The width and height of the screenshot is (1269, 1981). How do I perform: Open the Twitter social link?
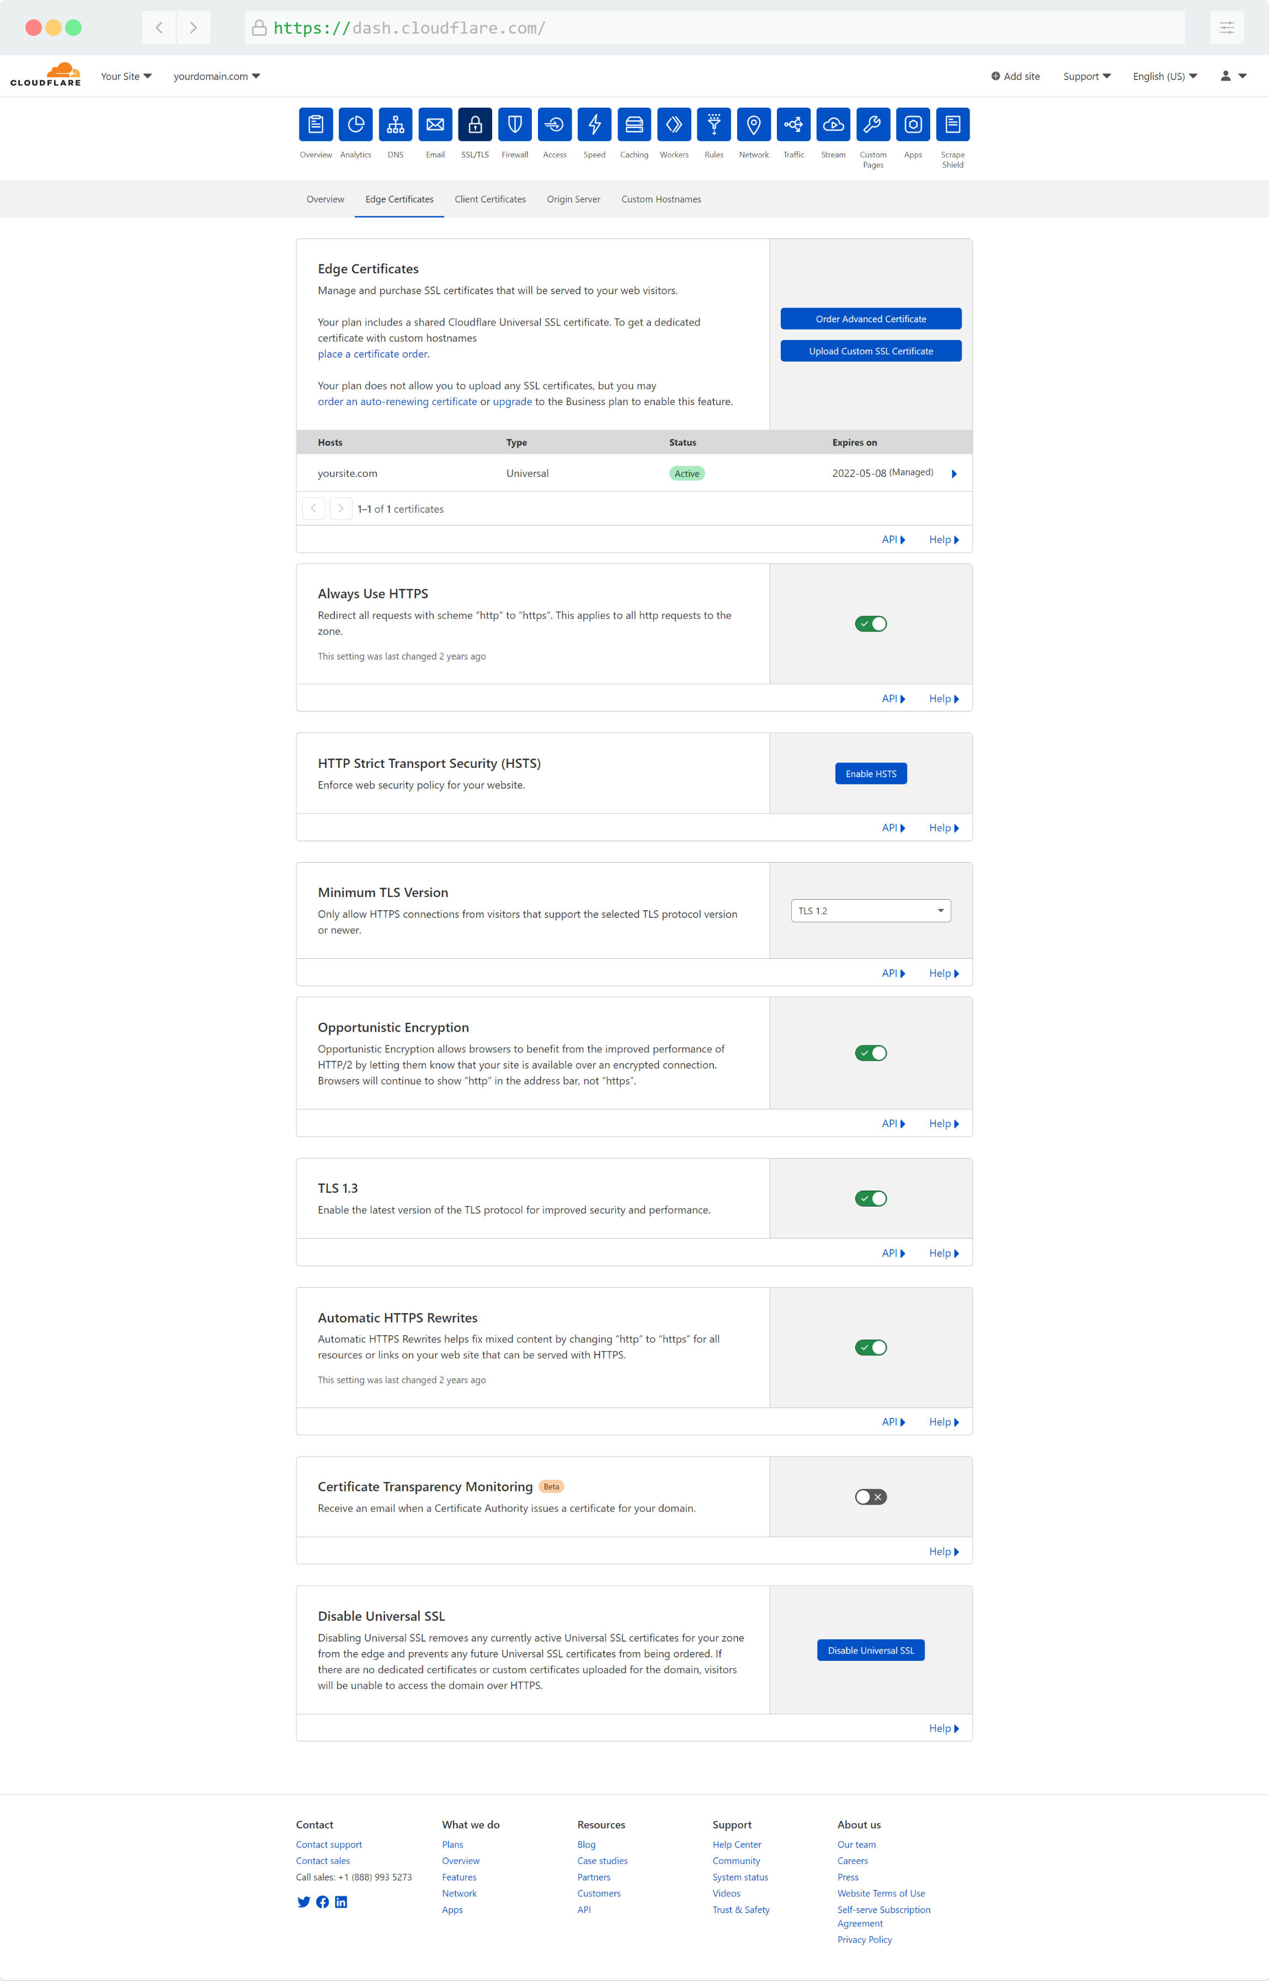pyautogui.click(x=303, y=1902)
